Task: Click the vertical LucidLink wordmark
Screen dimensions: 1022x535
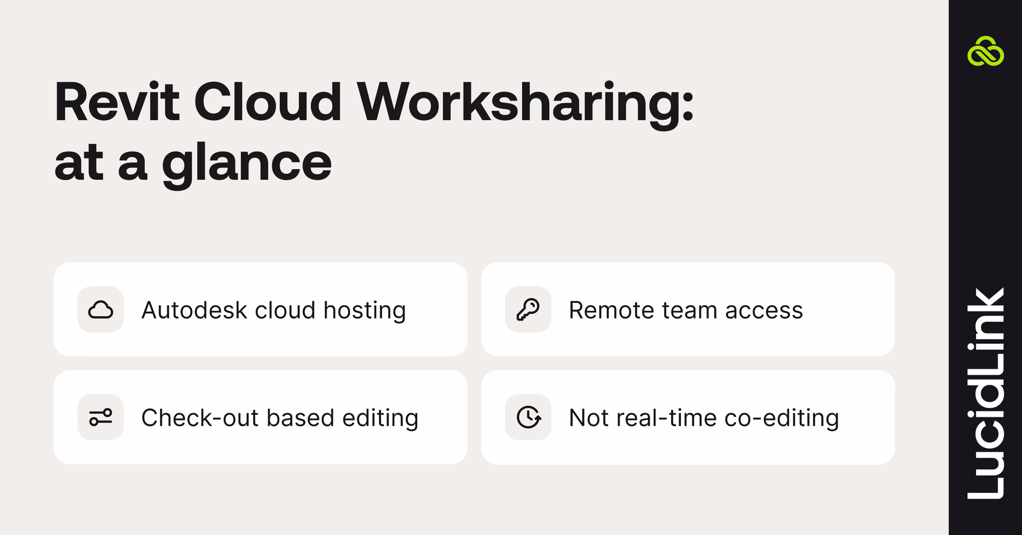Action: point(986,393)
